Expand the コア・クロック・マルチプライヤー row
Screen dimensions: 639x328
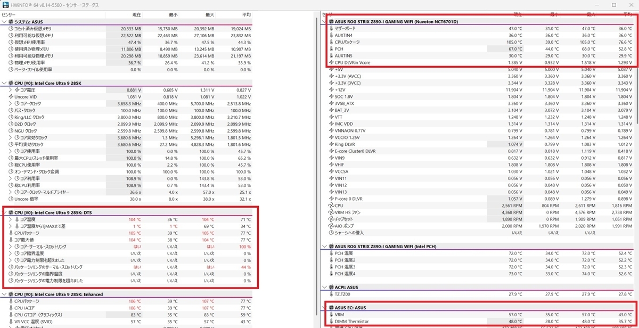[11, 192]
